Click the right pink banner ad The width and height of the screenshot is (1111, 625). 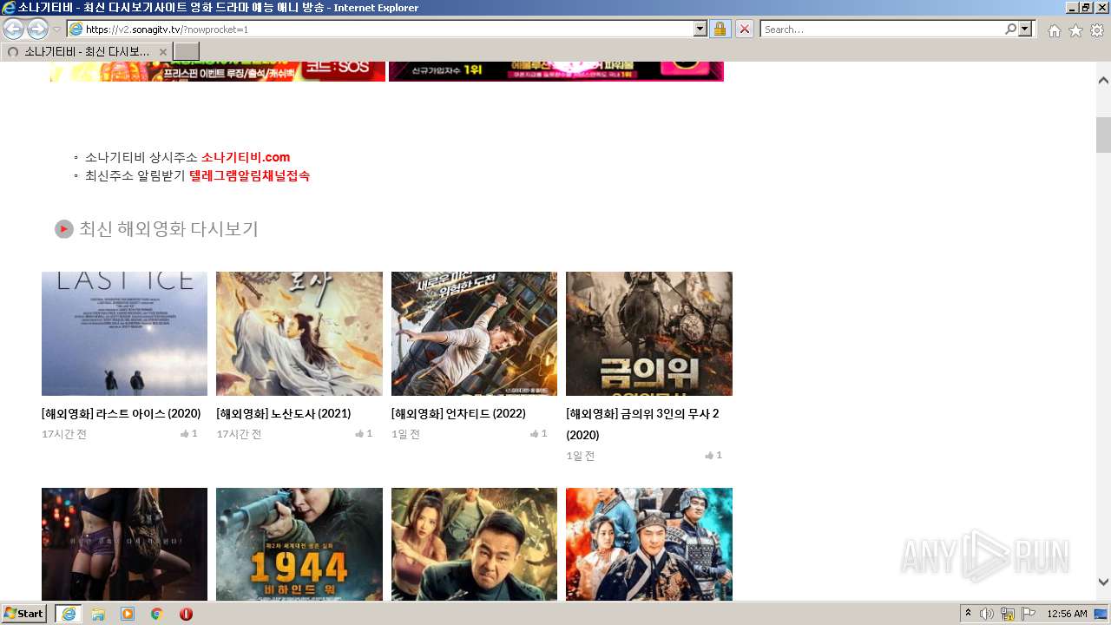[556, 71]
